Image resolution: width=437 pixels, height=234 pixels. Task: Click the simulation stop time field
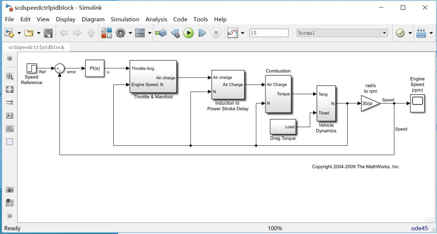(x=269, y=33)
